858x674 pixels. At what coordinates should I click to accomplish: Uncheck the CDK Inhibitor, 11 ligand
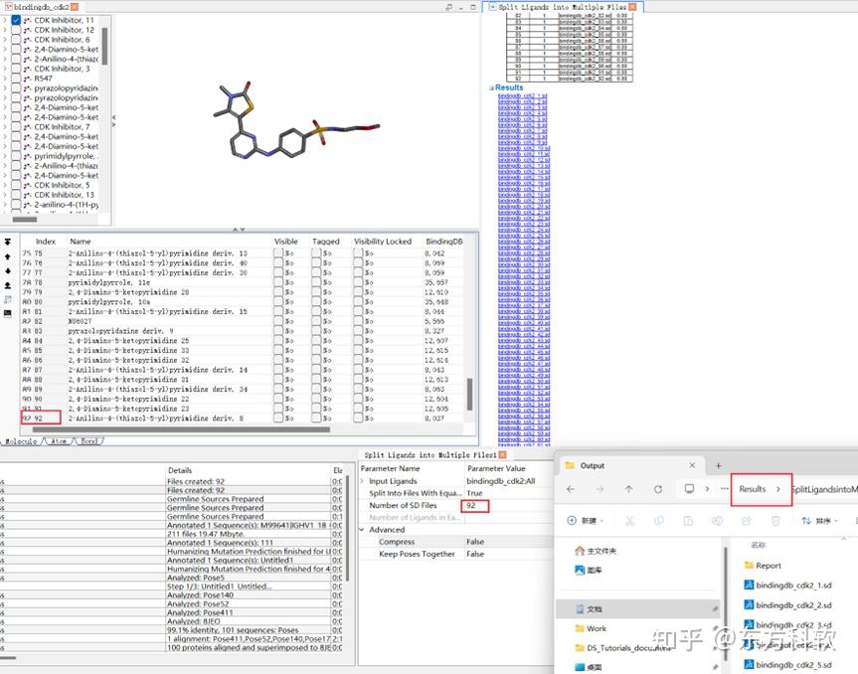click(x=16, y=20)
